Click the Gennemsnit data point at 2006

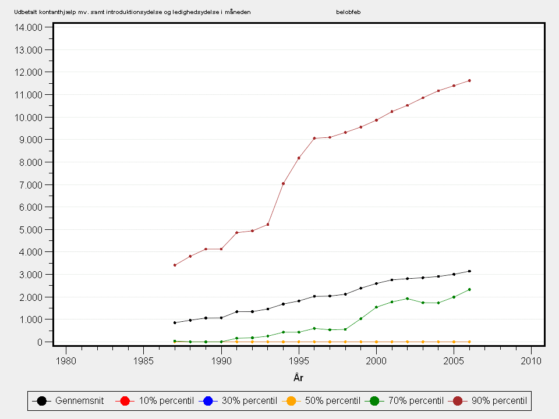click(469, 271)
